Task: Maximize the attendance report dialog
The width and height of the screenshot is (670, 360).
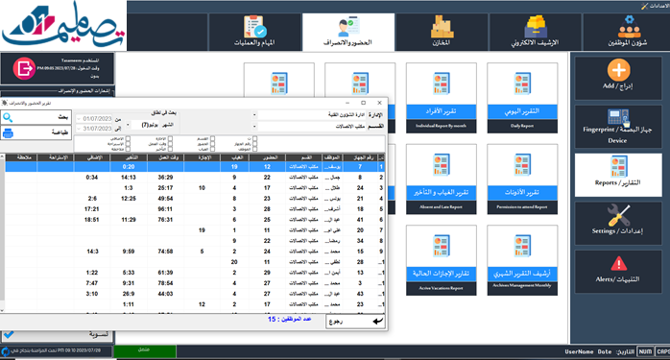Action: pos(363,103)
